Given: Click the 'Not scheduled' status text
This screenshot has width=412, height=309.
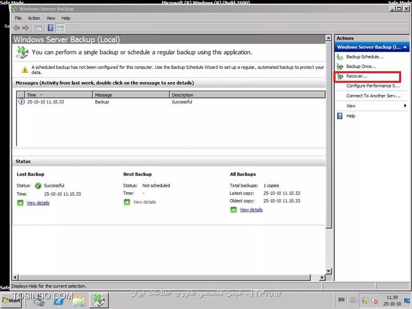Looking at the screenshot, I should pos(156,186).
